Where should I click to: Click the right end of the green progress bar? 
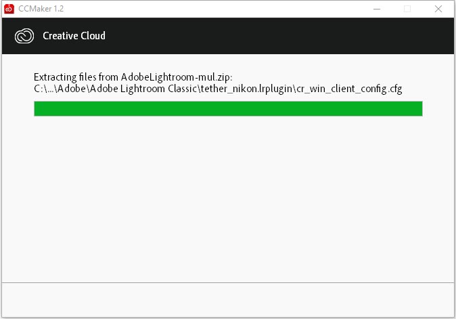(x=419, y=108)
